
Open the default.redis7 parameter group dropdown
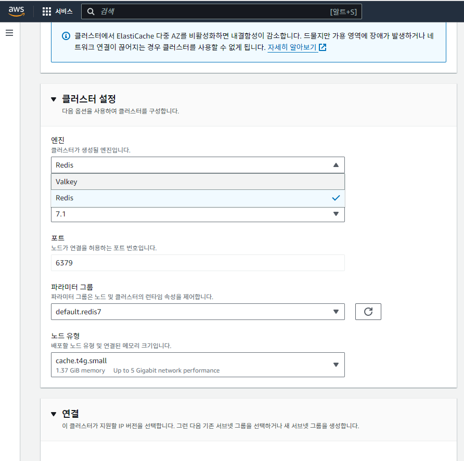198,312
